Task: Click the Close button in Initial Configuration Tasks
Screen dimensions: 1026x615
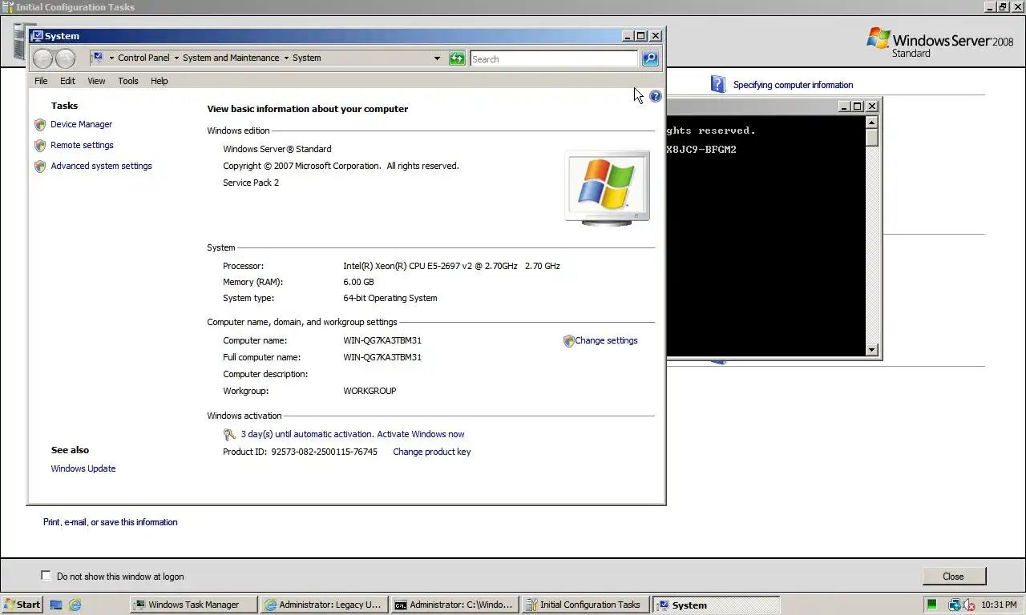Action: 953,576
